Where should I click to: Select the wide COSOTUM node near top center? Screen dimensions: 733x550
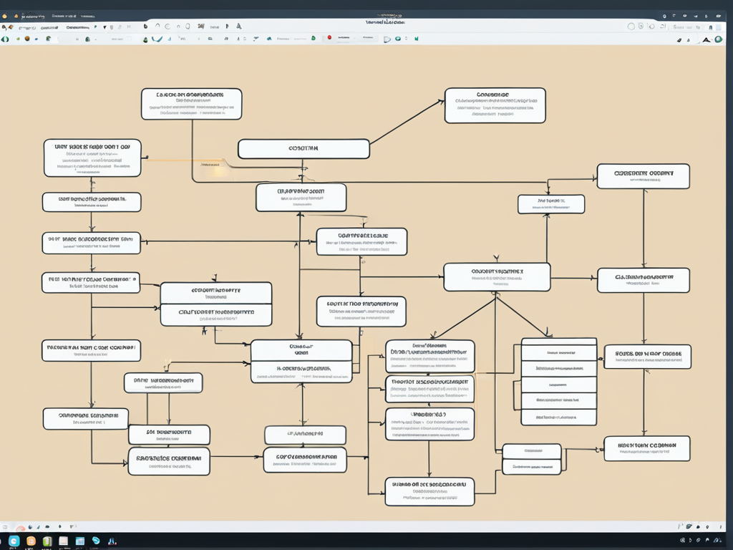304,149
